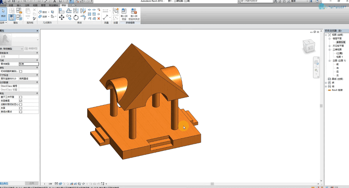Open the type selector dropdown arrow in Properties

(x=37, y=40)
